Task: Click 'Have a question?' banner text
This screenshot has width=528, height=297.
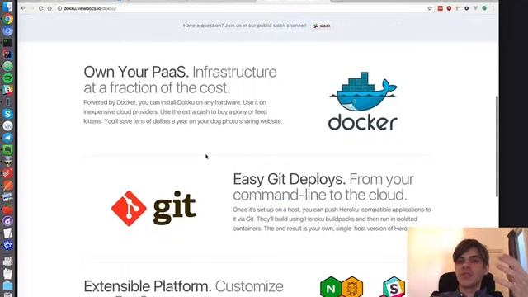Action: point(245,26)
